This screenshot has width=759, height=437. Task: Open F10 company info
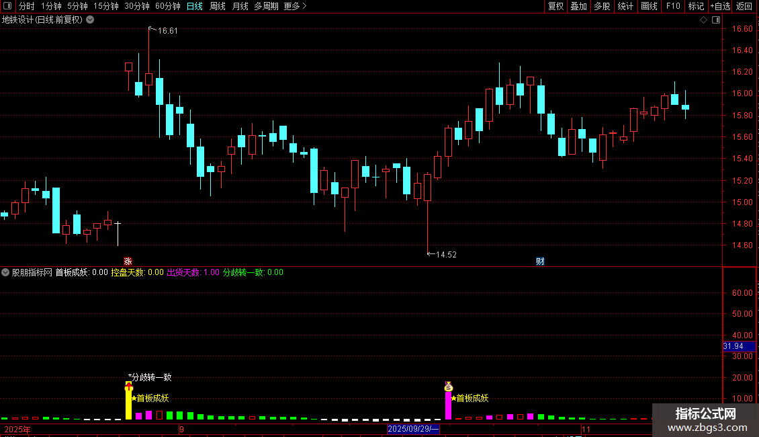pos(673,6)
